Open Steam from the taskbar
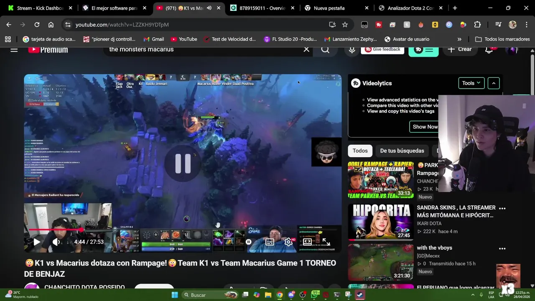Image resolution: width=535 pixels, height=301 pixels. click(x=359, y=295)
